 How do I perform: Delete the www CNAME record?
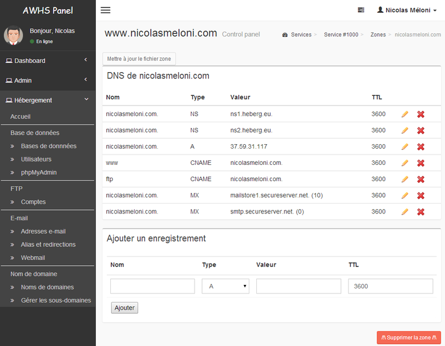421,163
